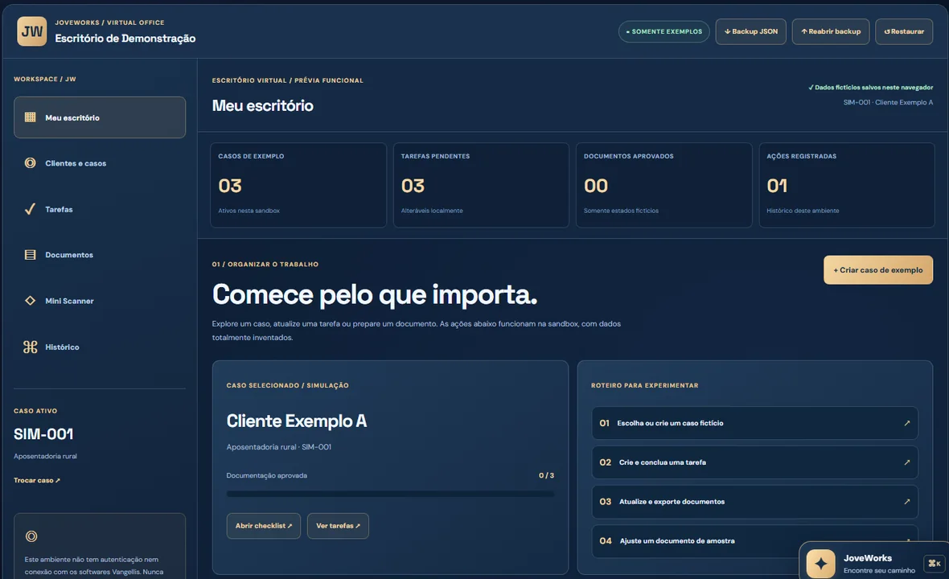Select step 01 Escolha ou crie um caso fictício
This screenshot has width=949, height=579.
754,423
